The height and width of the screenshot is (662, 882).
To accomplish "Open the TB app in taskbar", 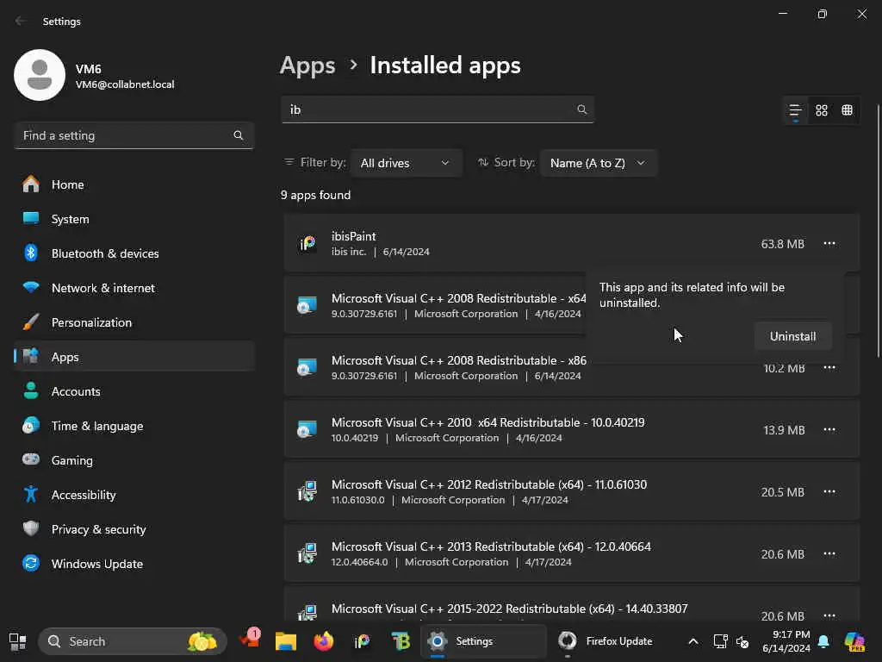I will coord(400,641).
